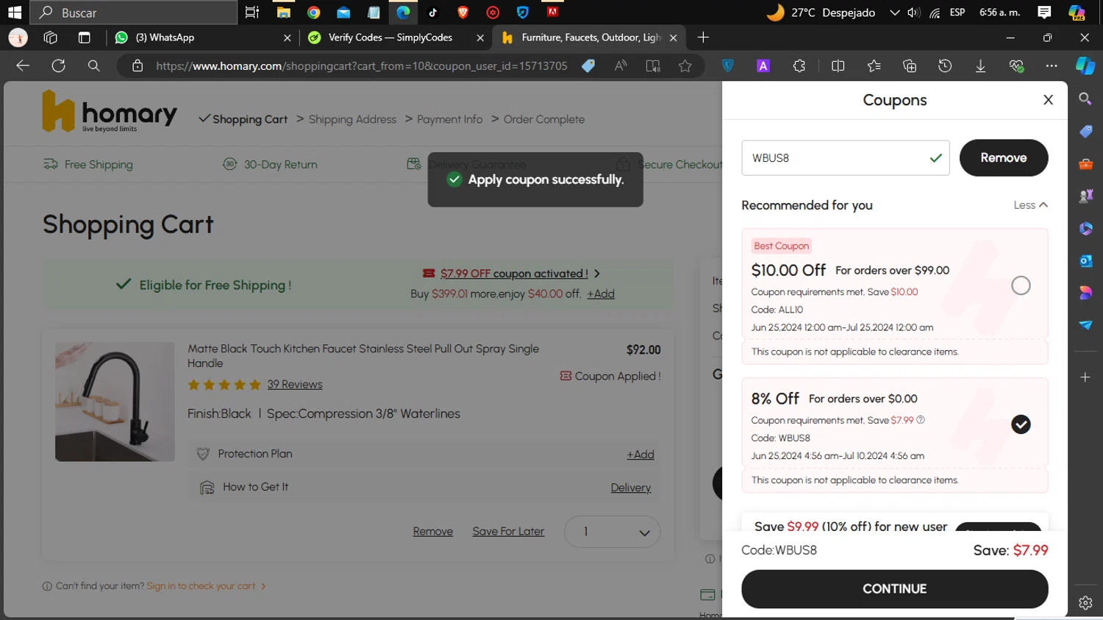Open Windows taskbar search box
This screenshot has width=1103, height=620.
[x=134, y=13]
